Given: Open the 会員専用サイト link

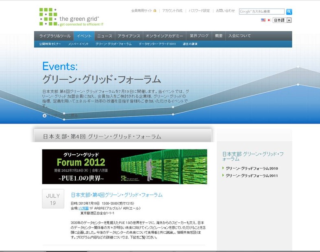Looking at the screenshot, I should [x=142, y=11].
